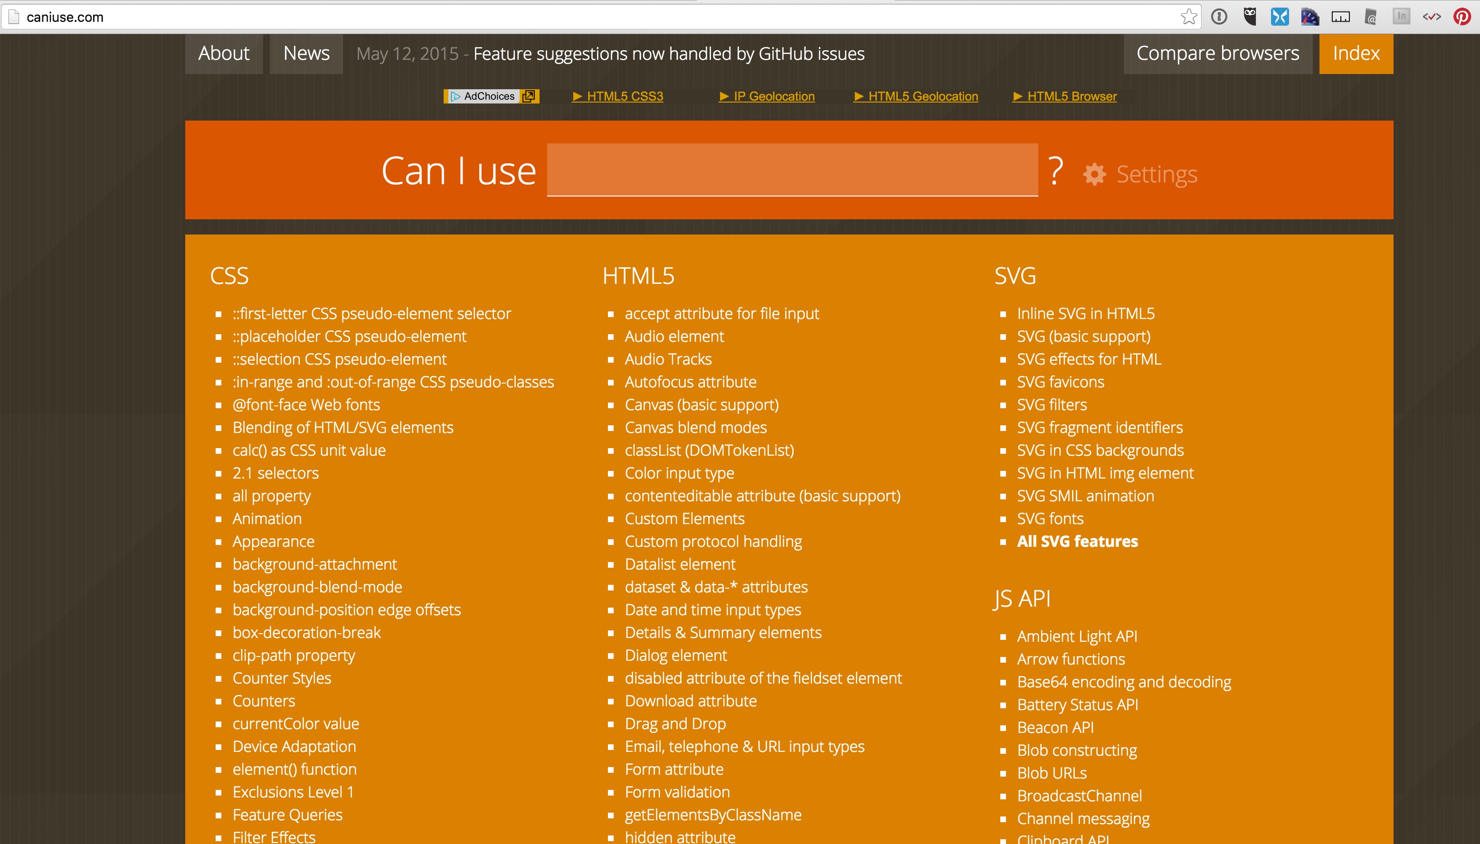Open the 1Password extension icon

click(1219, 17)
